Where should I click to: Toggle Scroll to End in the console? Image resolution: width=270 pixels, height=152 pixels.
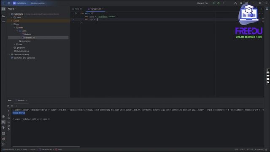8,122
